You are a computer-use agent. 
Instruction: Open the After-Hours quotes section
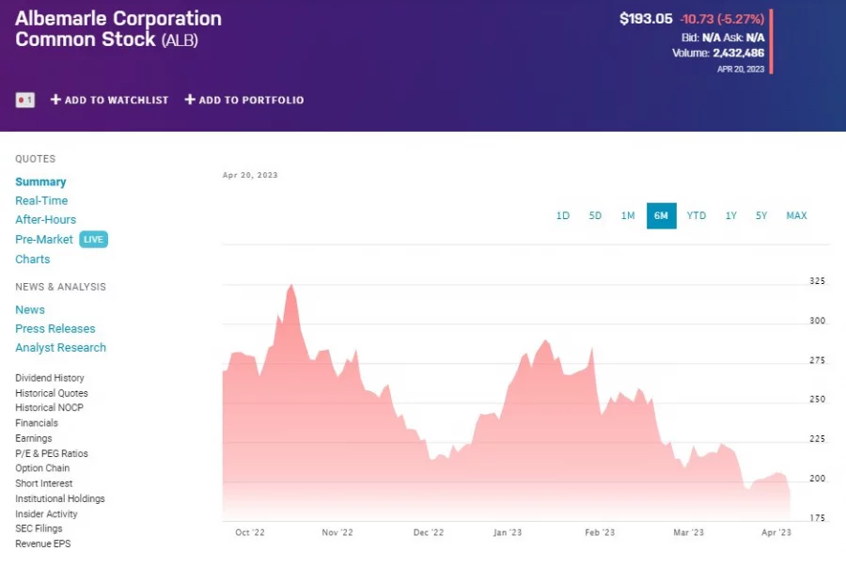point(45,219)
